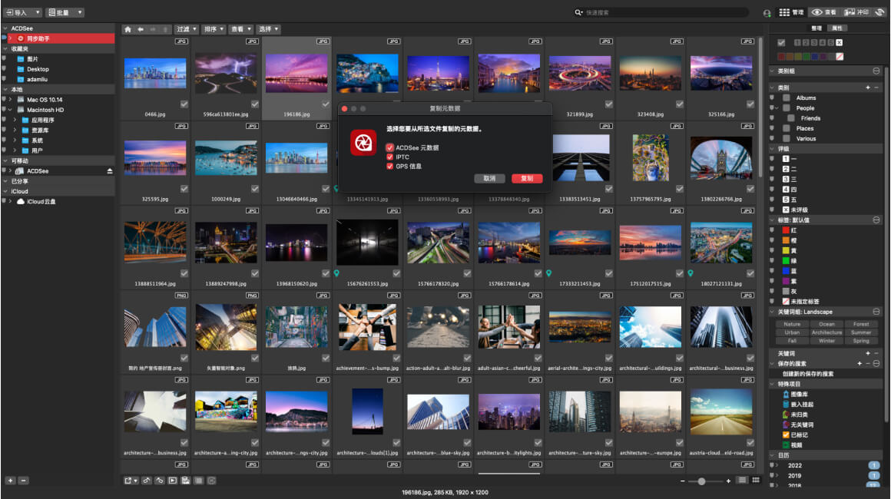Click the 365 icon at top right
891x499 pixels.
coord(881,12)
